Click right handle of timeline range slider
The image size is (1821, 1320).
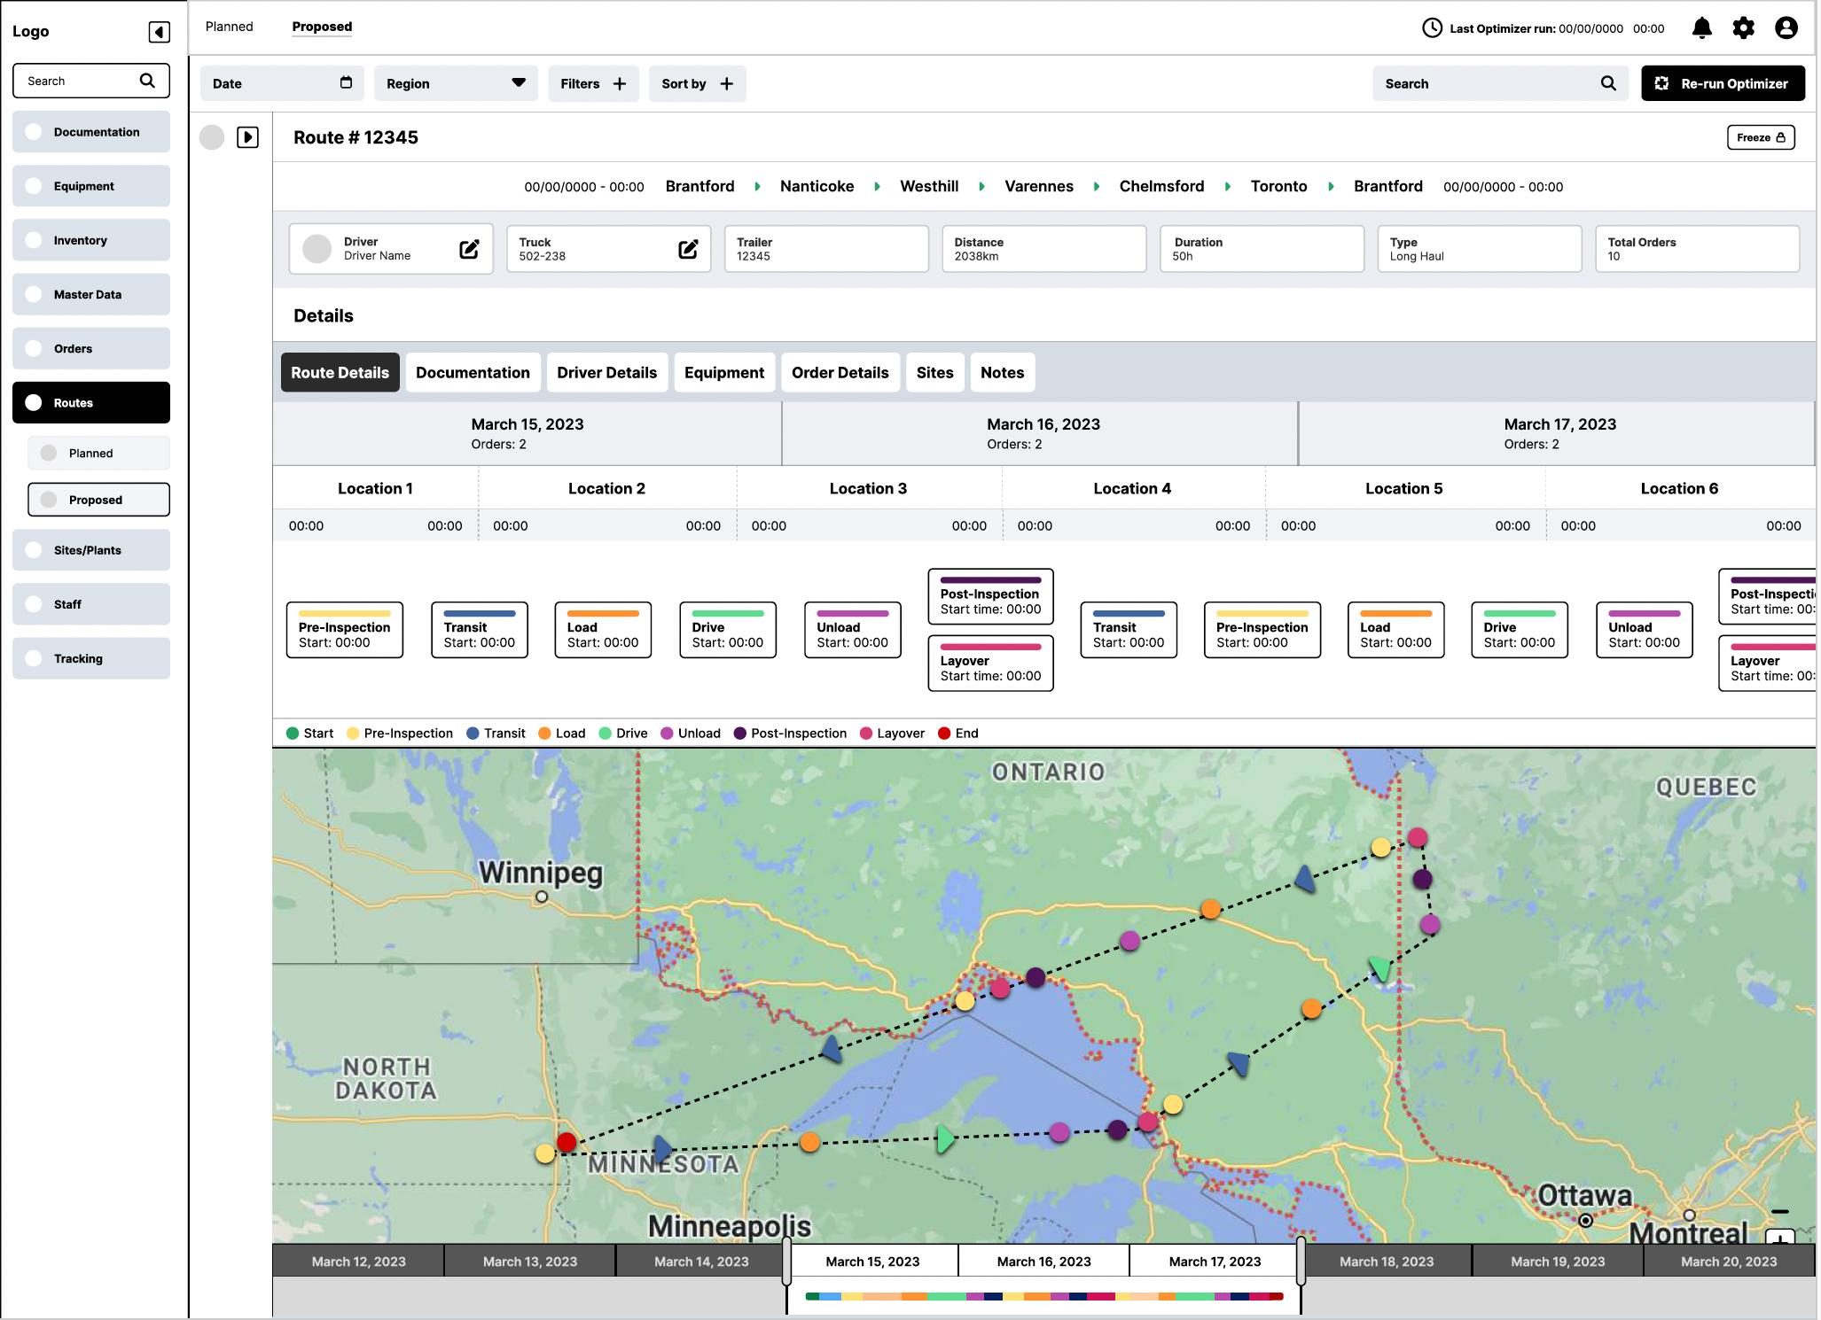point(1301,1262)
